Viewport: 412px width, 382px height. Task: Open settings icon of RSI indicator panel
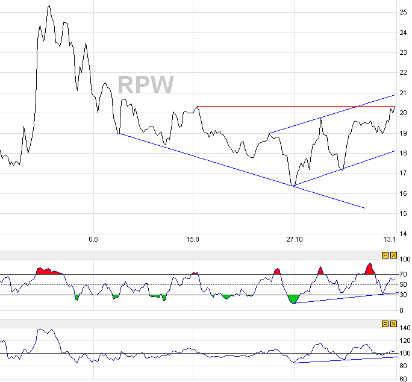pyautogui.click(x=385, y=255)
